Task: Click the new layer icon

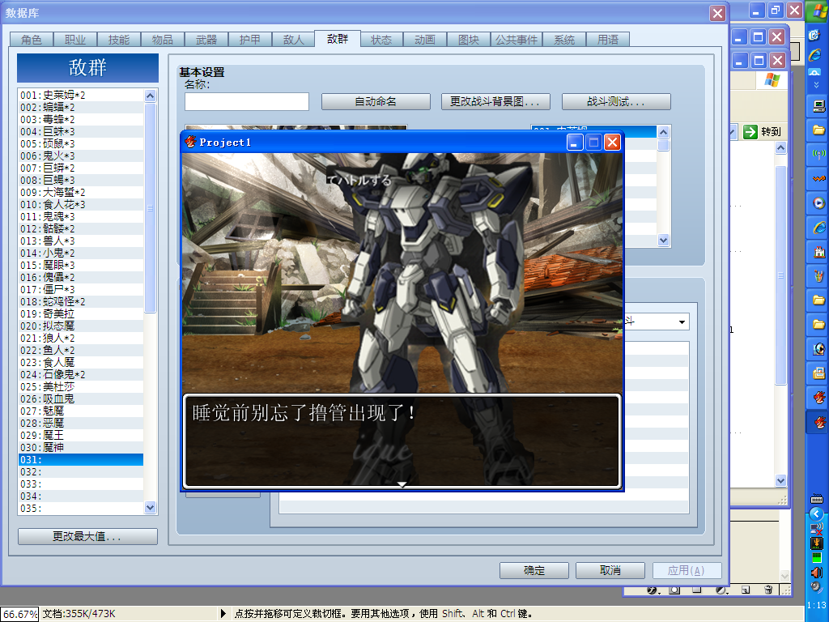Action: point(746,590)
